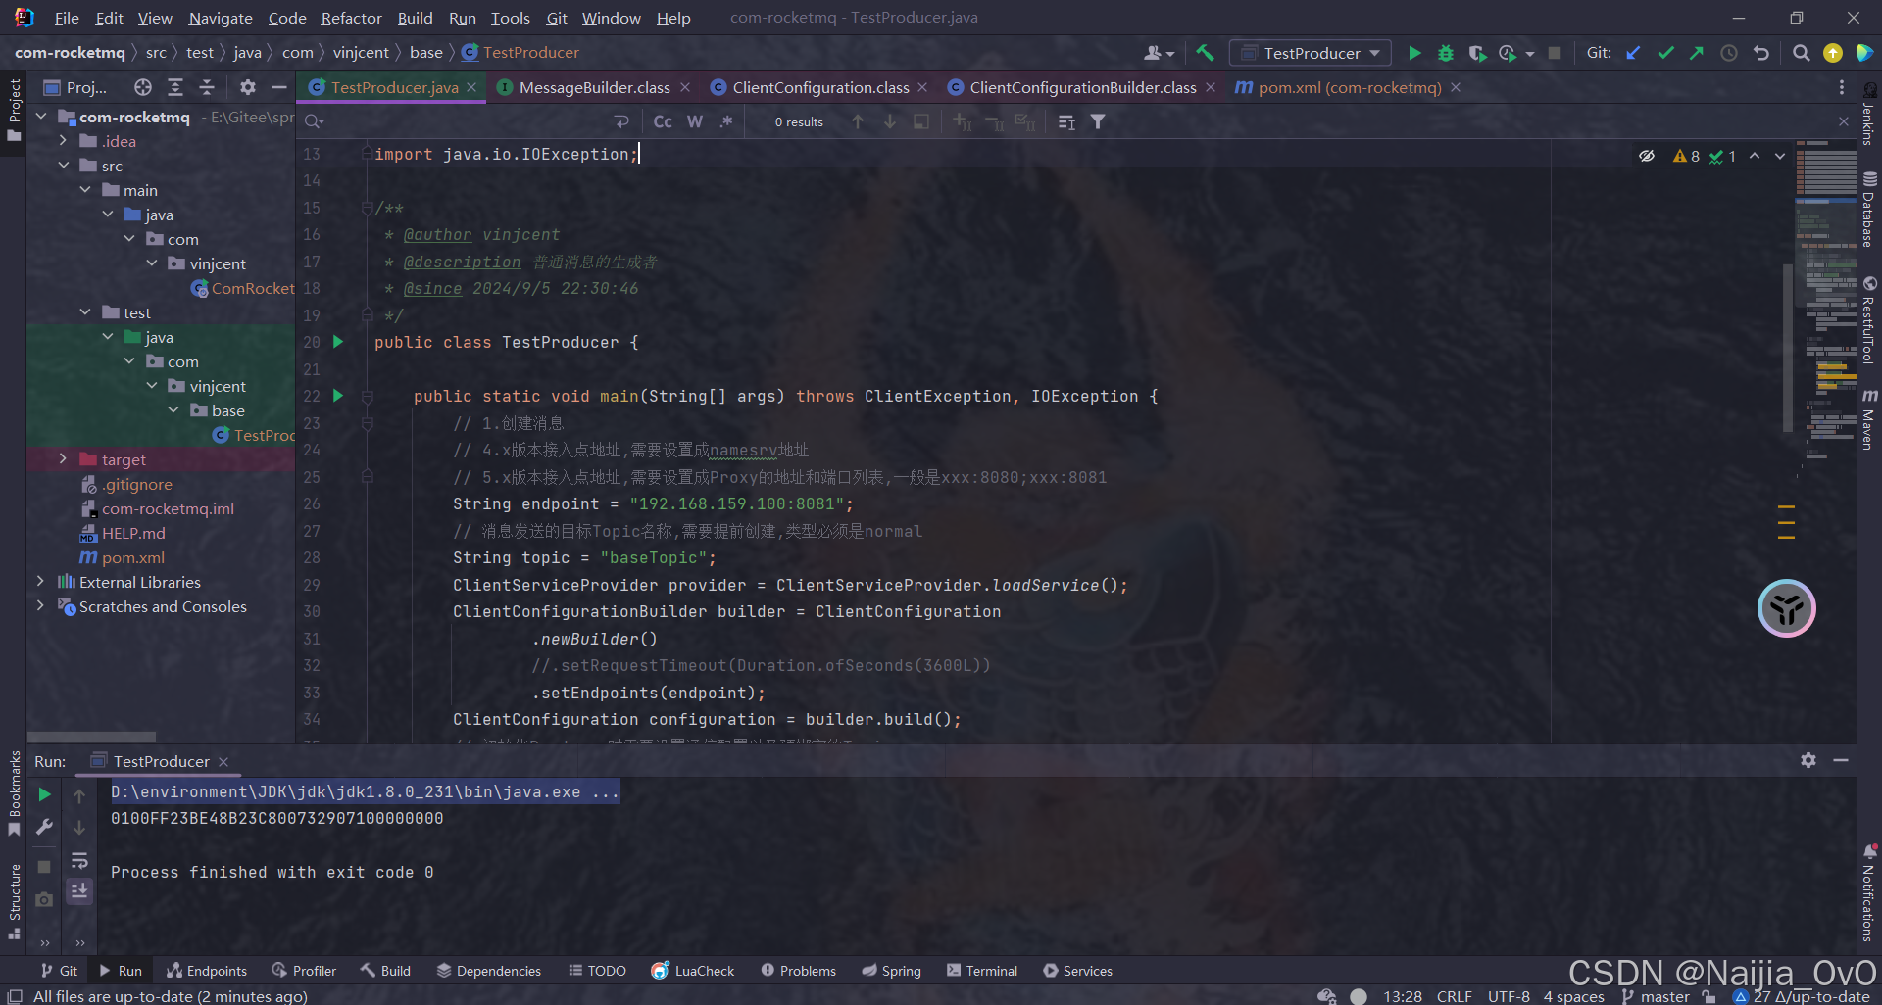Expand External Libraries node
Image resolution: width=1882 pixels, height=1005 pixels.
(x=40, y=582)
